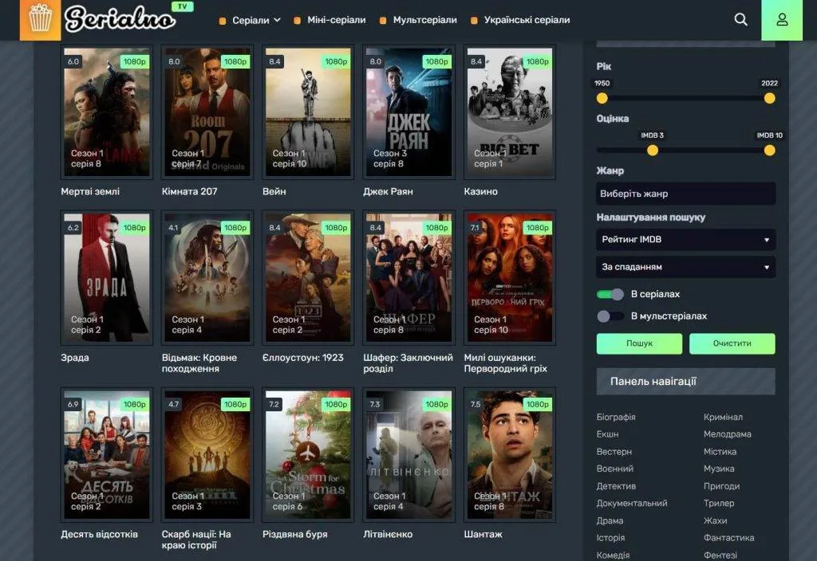This screenshot has width=817, height=561.
Task: Click the Виберіть жанр input field
Action: pos(685,194)
